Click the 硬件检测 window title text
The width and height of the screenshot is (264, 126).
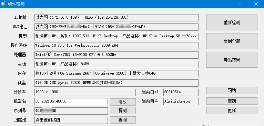(16, 4)
